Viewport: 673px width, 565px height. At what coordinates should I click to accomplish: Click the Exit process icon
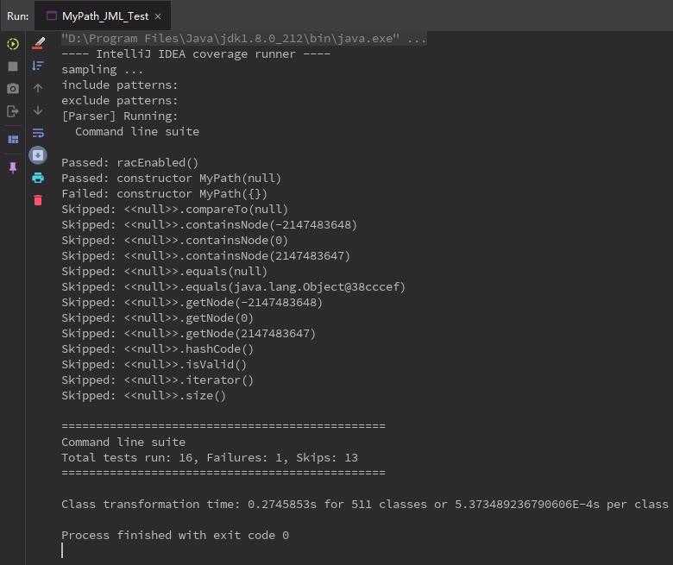pos(13,111)
